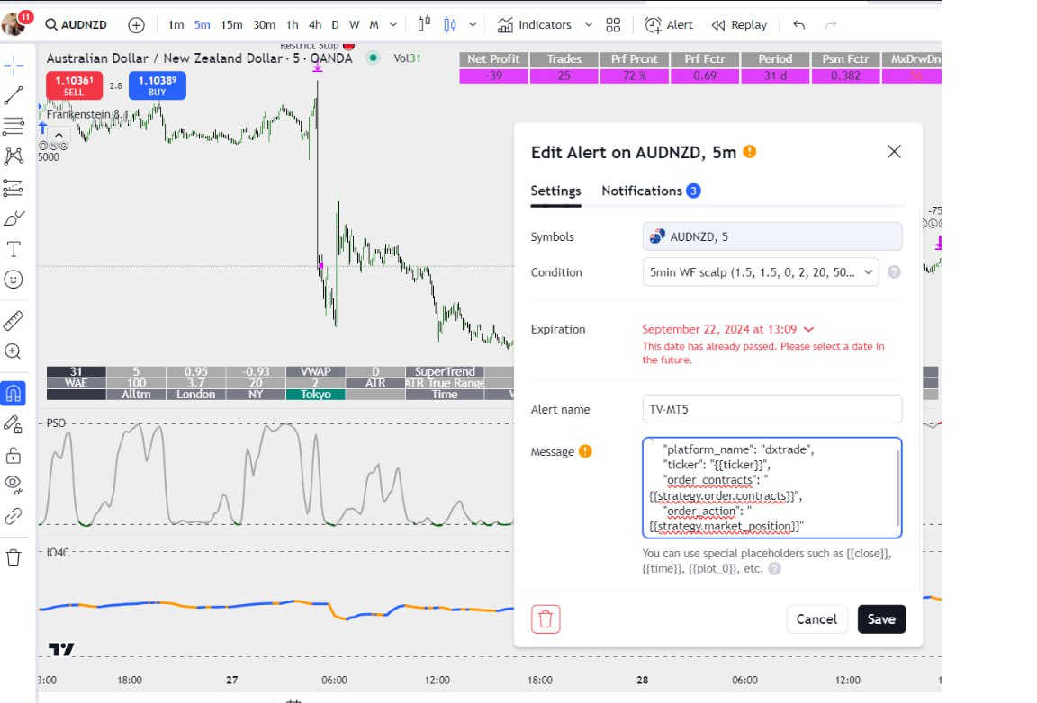Click the undo arrow
Screen dimensions: 1037x703
[799, 25]
